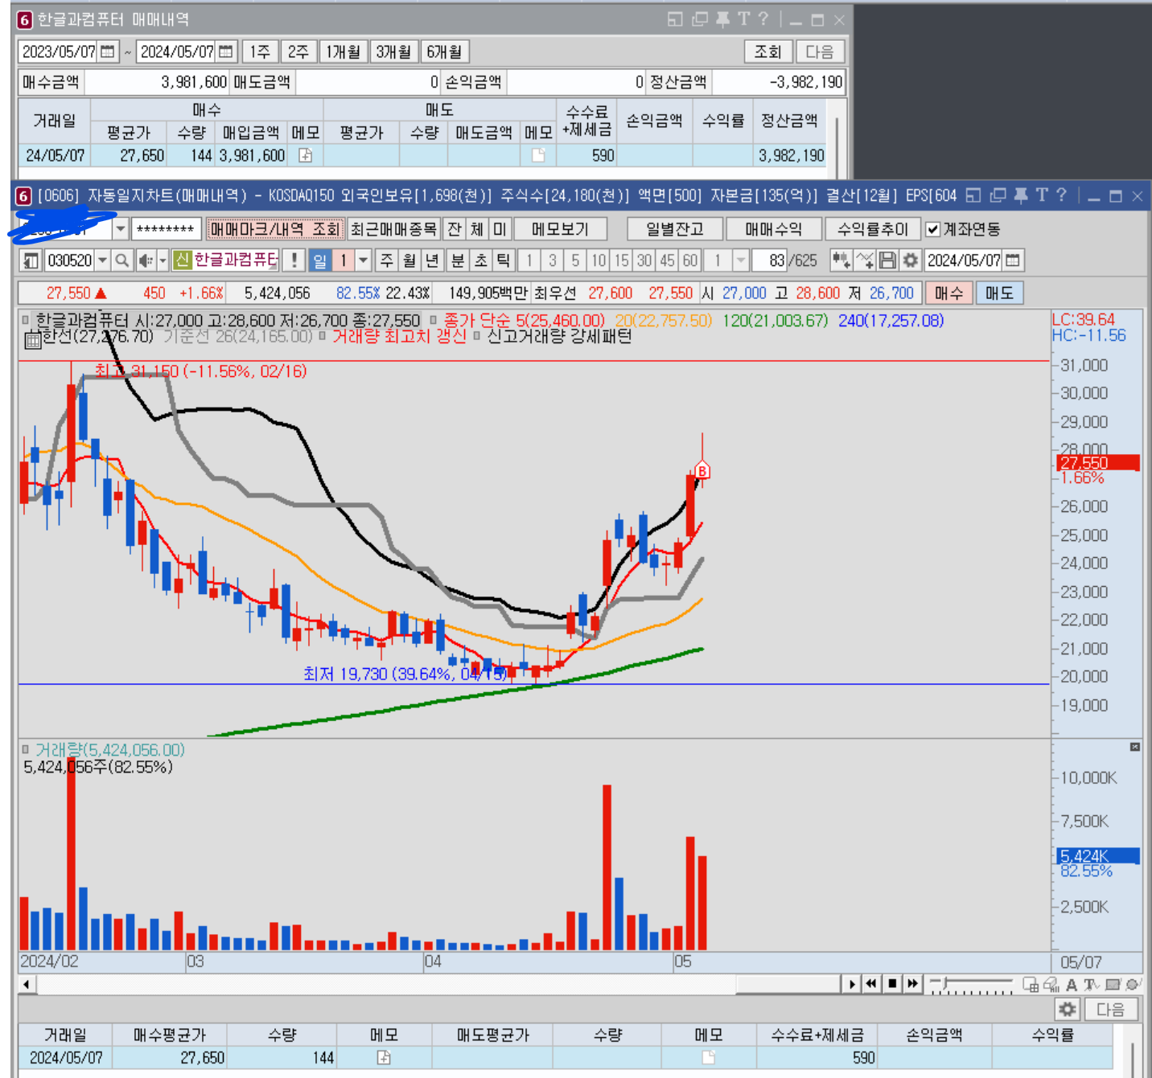Click 수익률추이 button
Image resolution: width=1152 pixels, height=1078 pixels.
pos(873,229)
